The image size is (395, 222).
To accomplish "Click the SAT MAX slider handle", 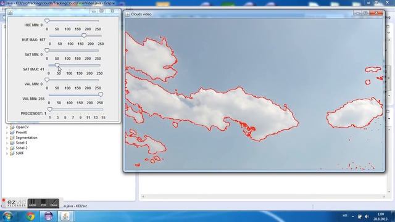I will tap(57, 65).
